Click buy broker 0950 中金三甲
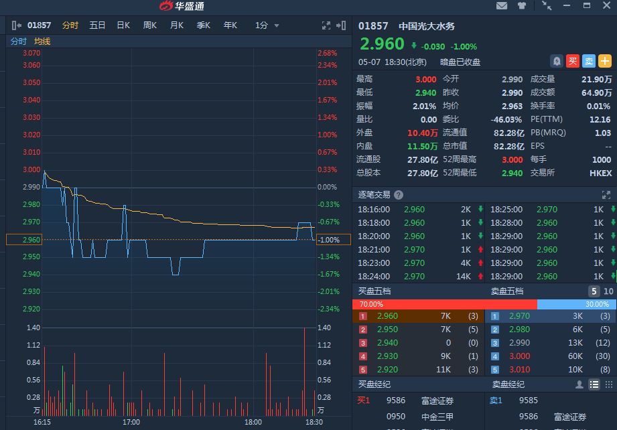 (419, 417)
